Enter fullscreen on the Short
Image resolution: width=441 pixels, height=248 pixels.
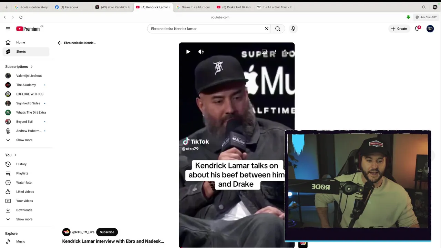click(x=286, y=52)
